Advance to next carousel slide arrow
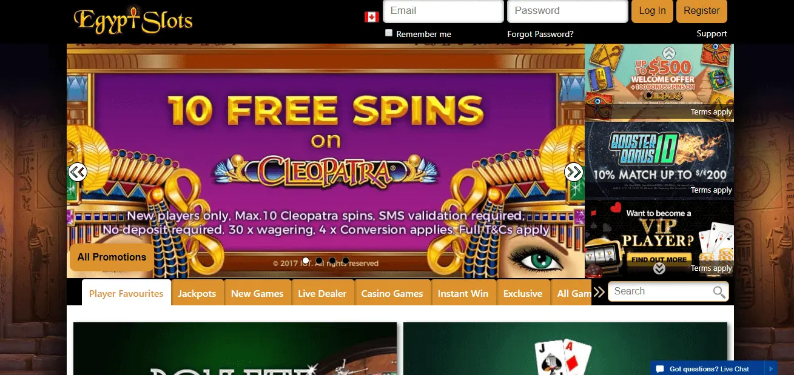The height and width of the screenshot is (375, 794). point(574,172)
